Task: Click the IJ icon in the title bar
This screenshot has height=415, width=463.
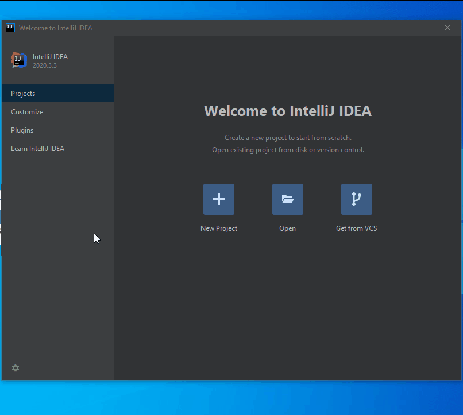Action: tap(10, 27)
